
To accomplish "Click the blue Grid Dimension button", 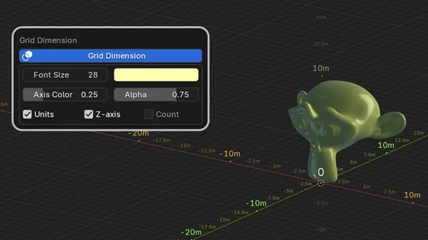I will point(110,56).
